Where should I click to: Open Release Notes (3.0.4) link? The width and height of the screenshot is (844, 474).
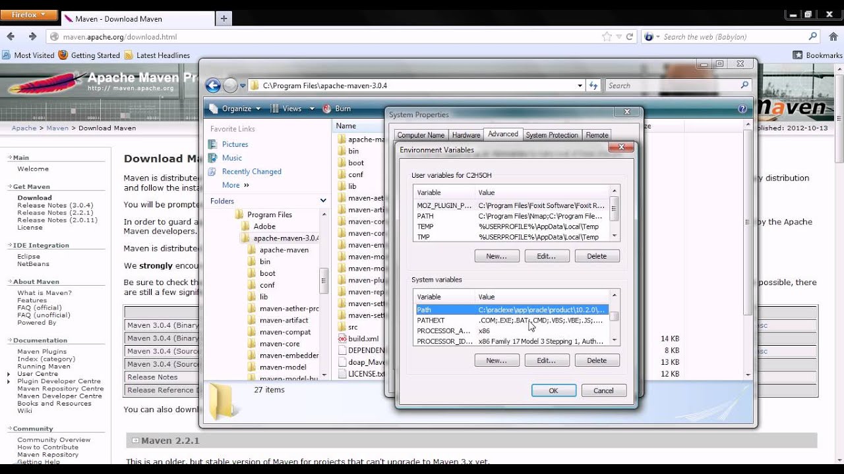(x=55, y=205)
